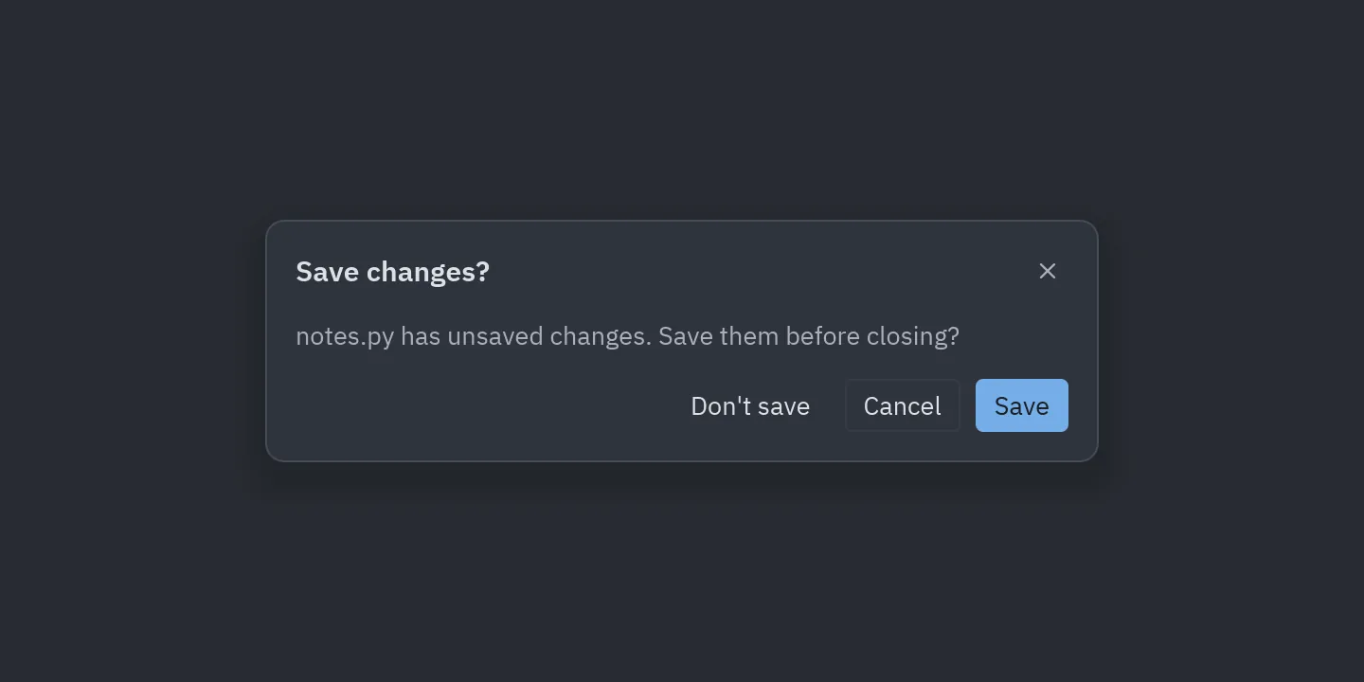Select Don't save to discard changes
The height and width of the screenshot is (682, 1364).
click(750, 405)
